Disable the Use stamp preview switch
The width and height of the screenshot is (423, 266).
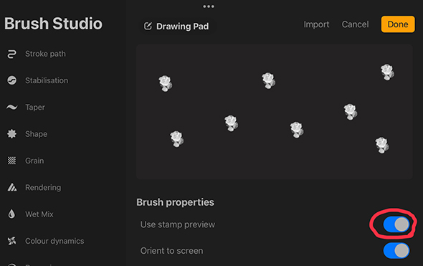396,224
